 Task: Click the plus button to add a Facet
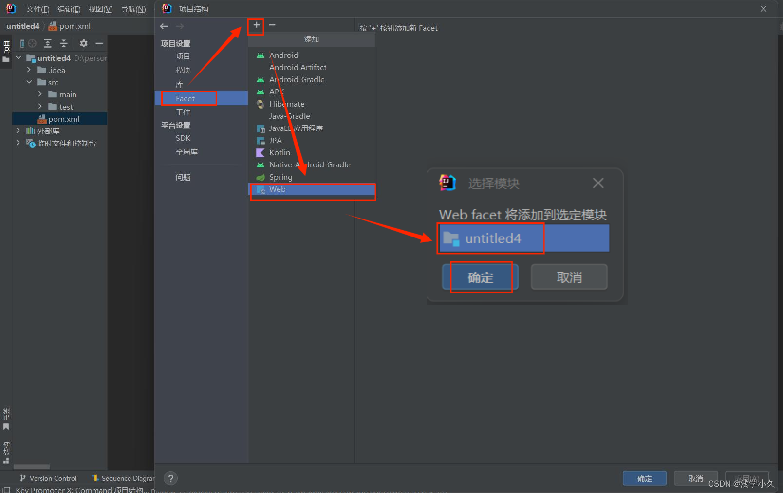(256, 25)
